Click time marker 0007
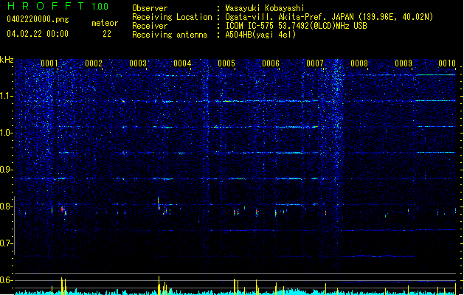 (x=315, y=63)
